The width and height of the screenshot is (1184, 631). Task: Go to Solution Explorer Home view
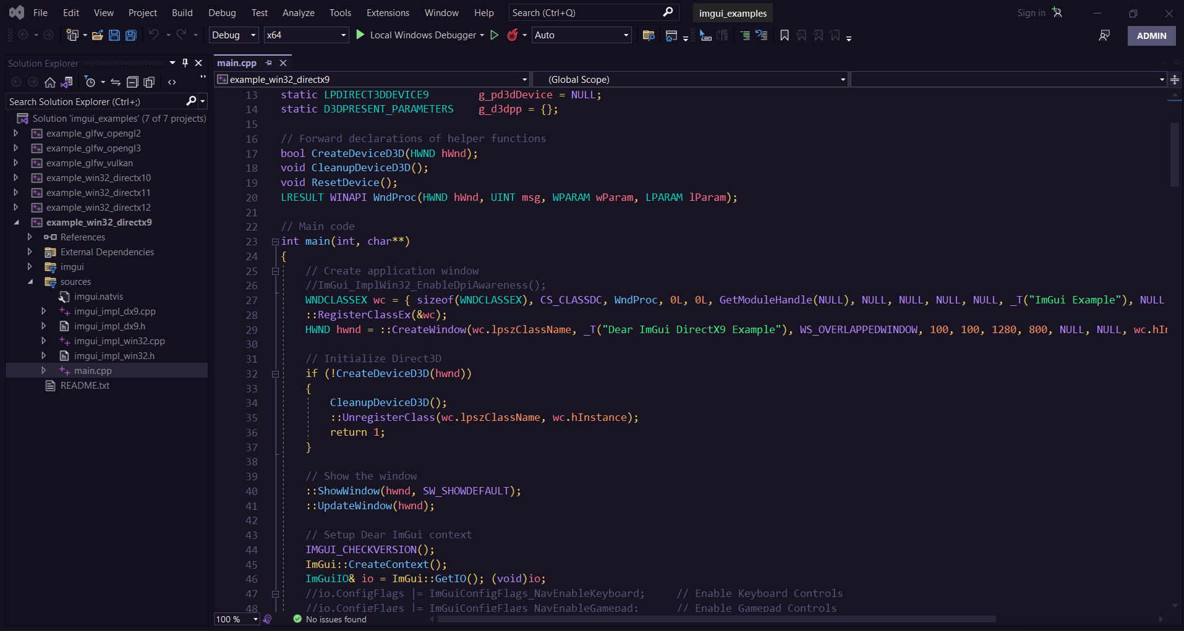(x=50, y=82)
